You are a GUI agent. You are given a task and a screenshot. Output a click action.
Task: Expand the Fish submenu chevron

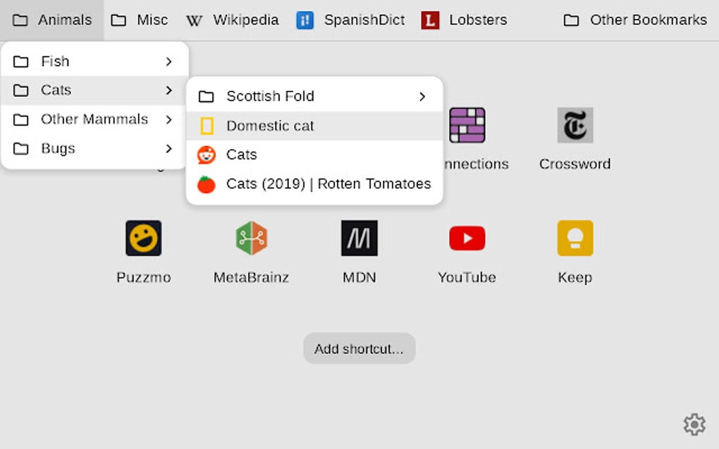click(169, 61)
